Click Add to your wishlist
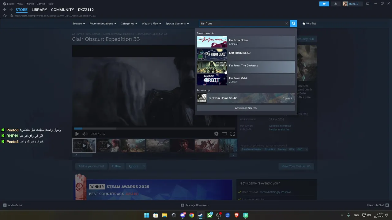 coord(91,166)
